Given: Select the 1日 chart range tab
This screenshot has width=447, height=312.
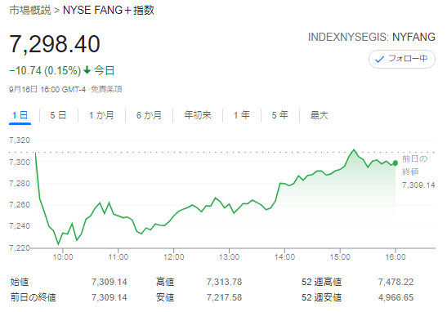Looking at the screenshot, I should [20, 115].
